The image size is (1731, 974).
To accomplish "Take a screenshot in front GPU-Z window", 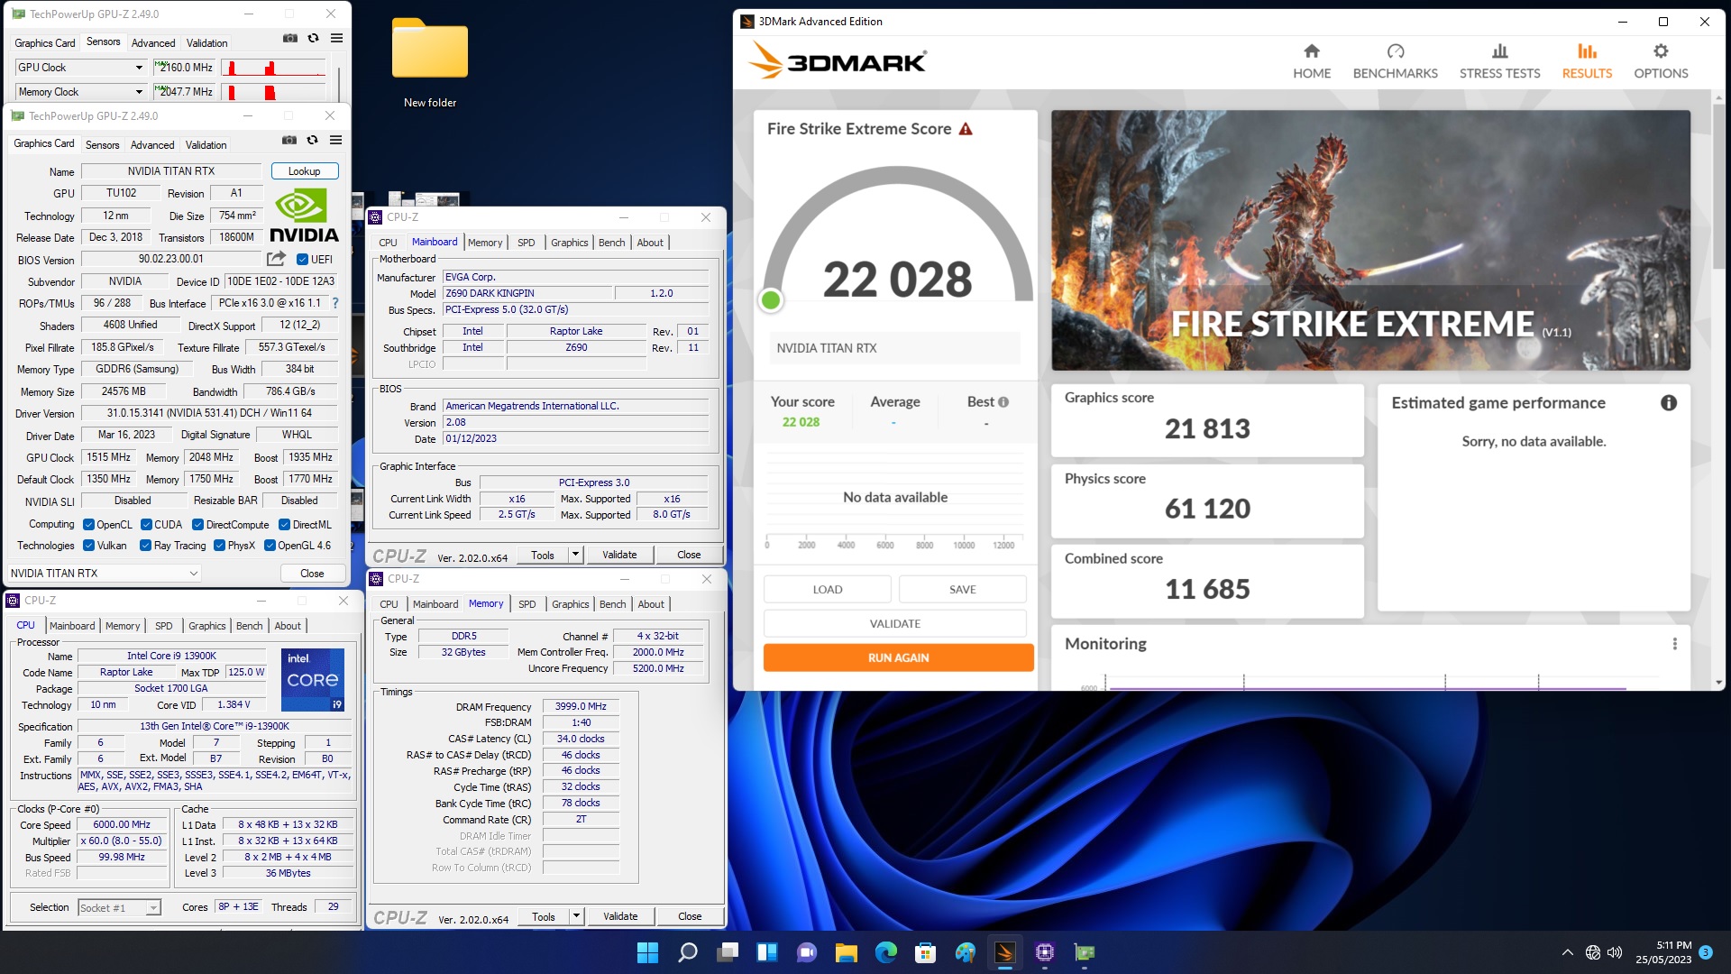I will (289, 140).
